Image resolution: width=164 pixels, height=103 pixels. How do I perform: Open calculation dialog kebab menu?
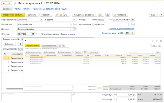[x=152, y=41]
